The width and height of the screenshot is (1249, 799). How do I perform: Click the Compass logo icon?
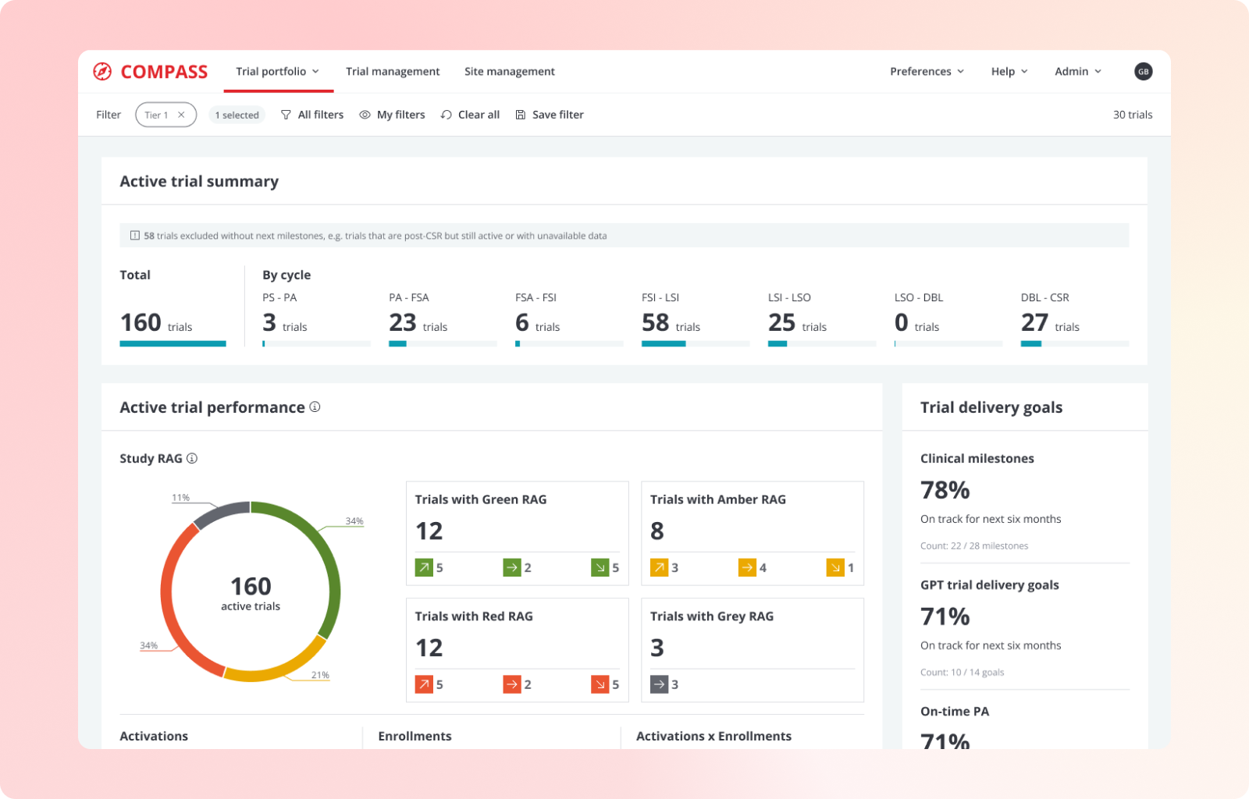click(101, 71)
